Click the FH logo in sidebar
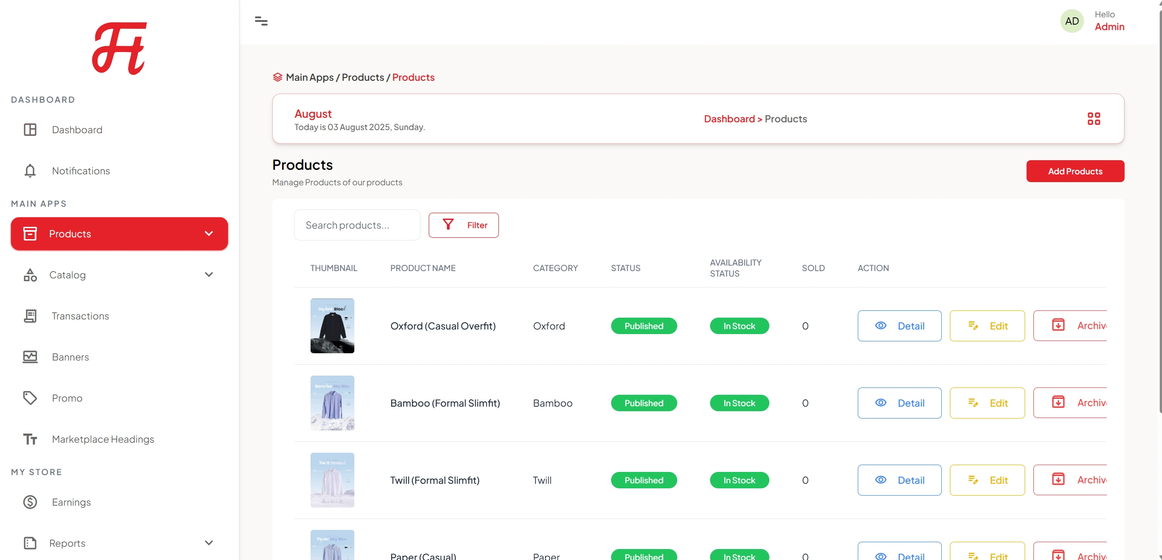Image resolution: width=1162 pixels, height=560 pixels. point(119,48)
